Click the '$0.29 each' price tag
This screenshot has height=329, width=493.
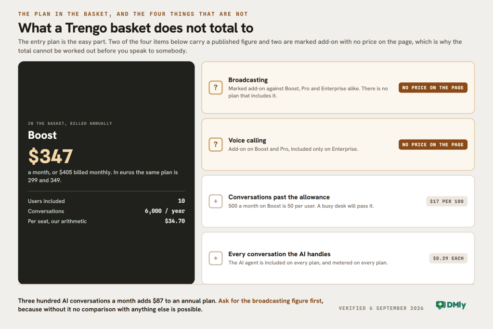coord(448,258)
